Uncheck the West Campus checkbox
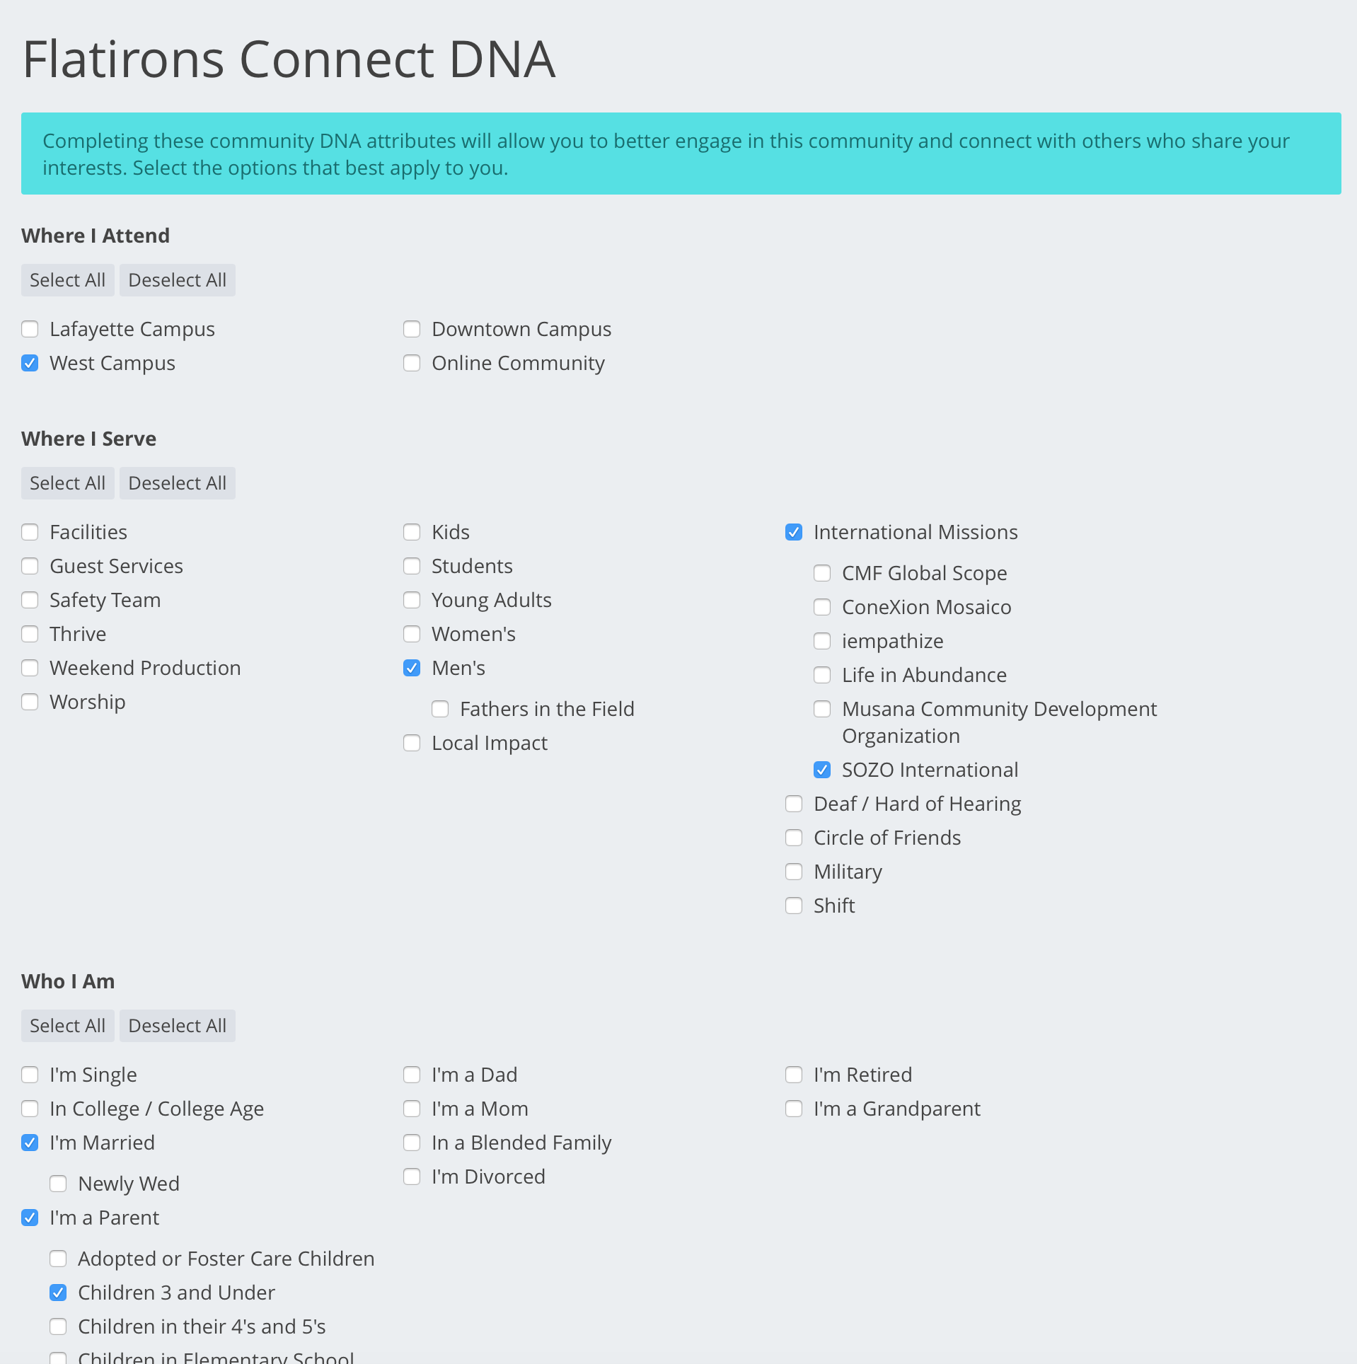This screenshot has height=1364, width=1357. click(x=30, y=363)
